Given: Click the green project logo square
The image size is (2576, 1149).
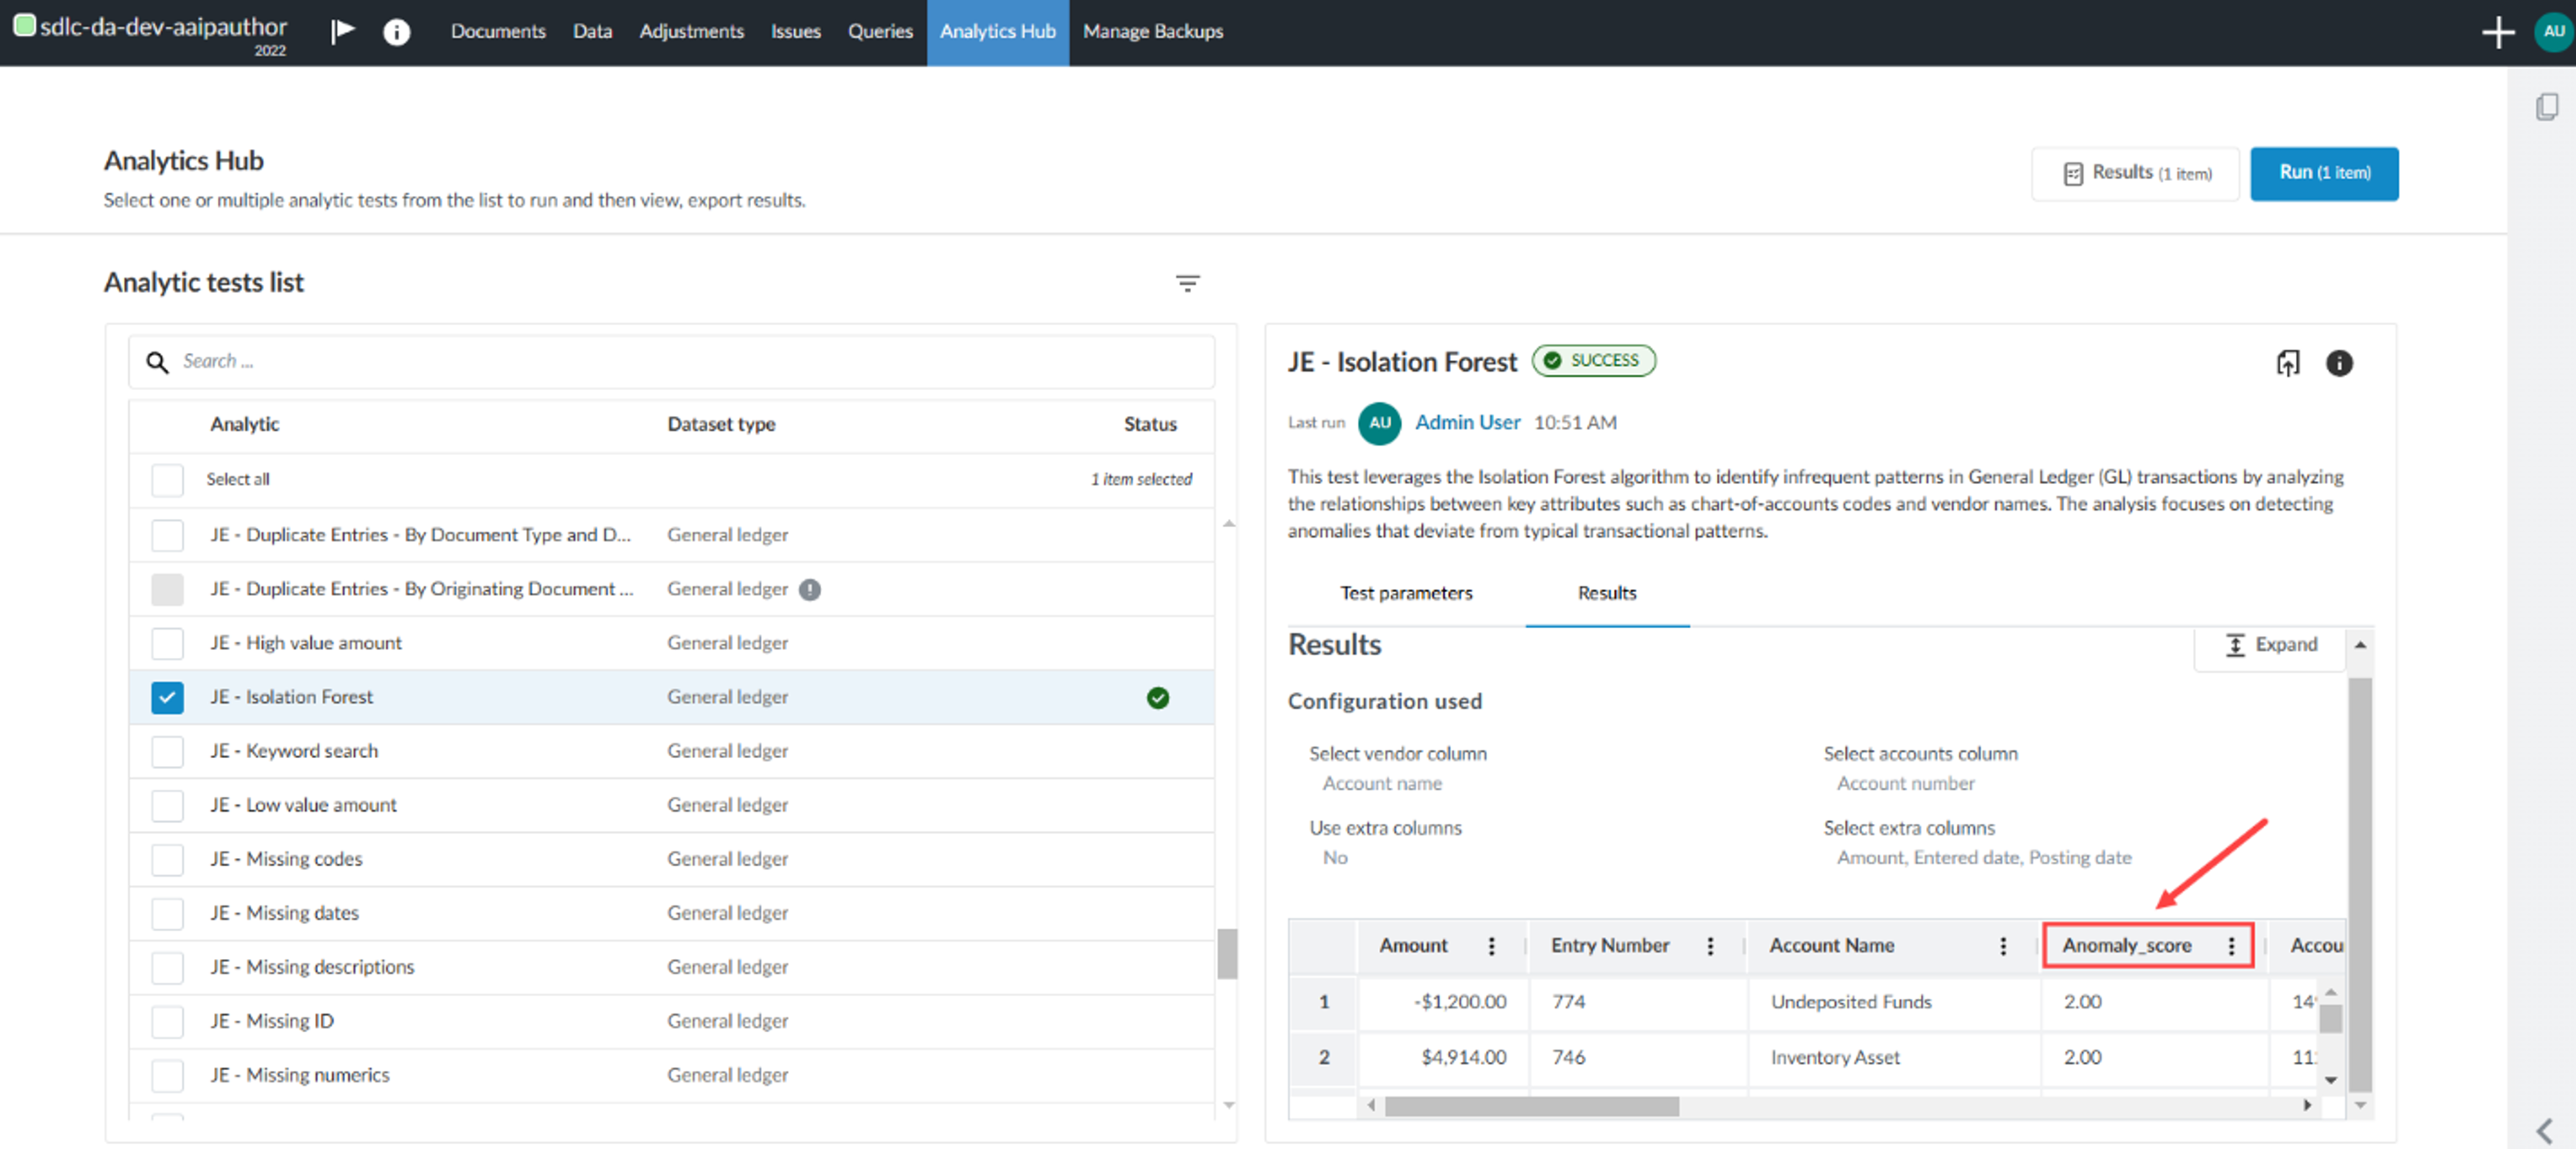Looking at the screenshot, I should click(x=24, y=25).
